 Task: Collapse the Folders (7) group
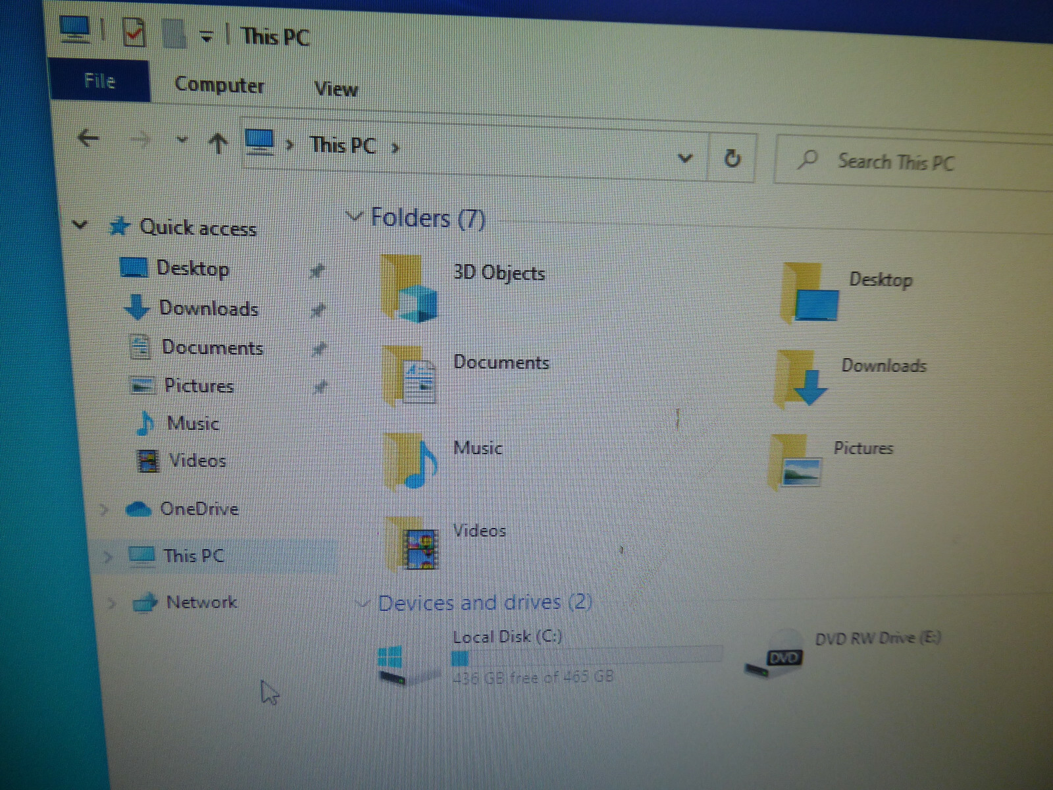click(x=354, y=215)
